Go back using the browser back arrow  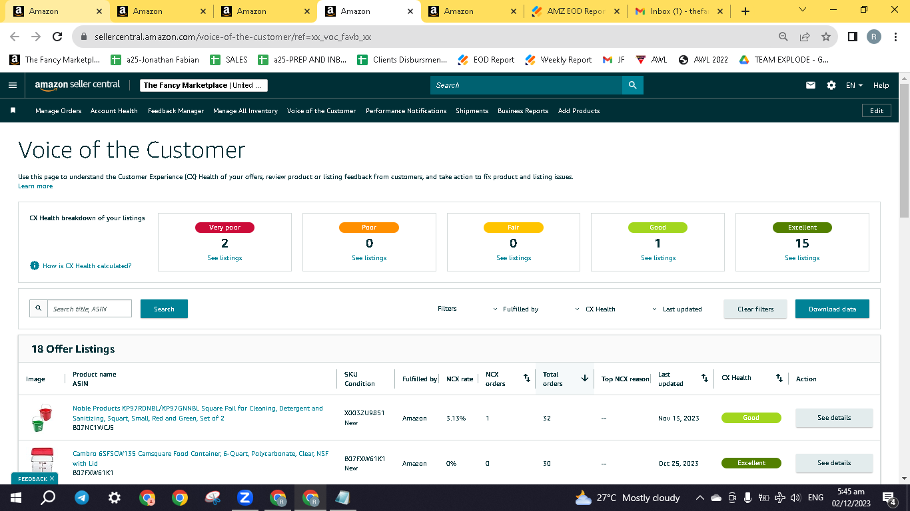pos(15,37)
